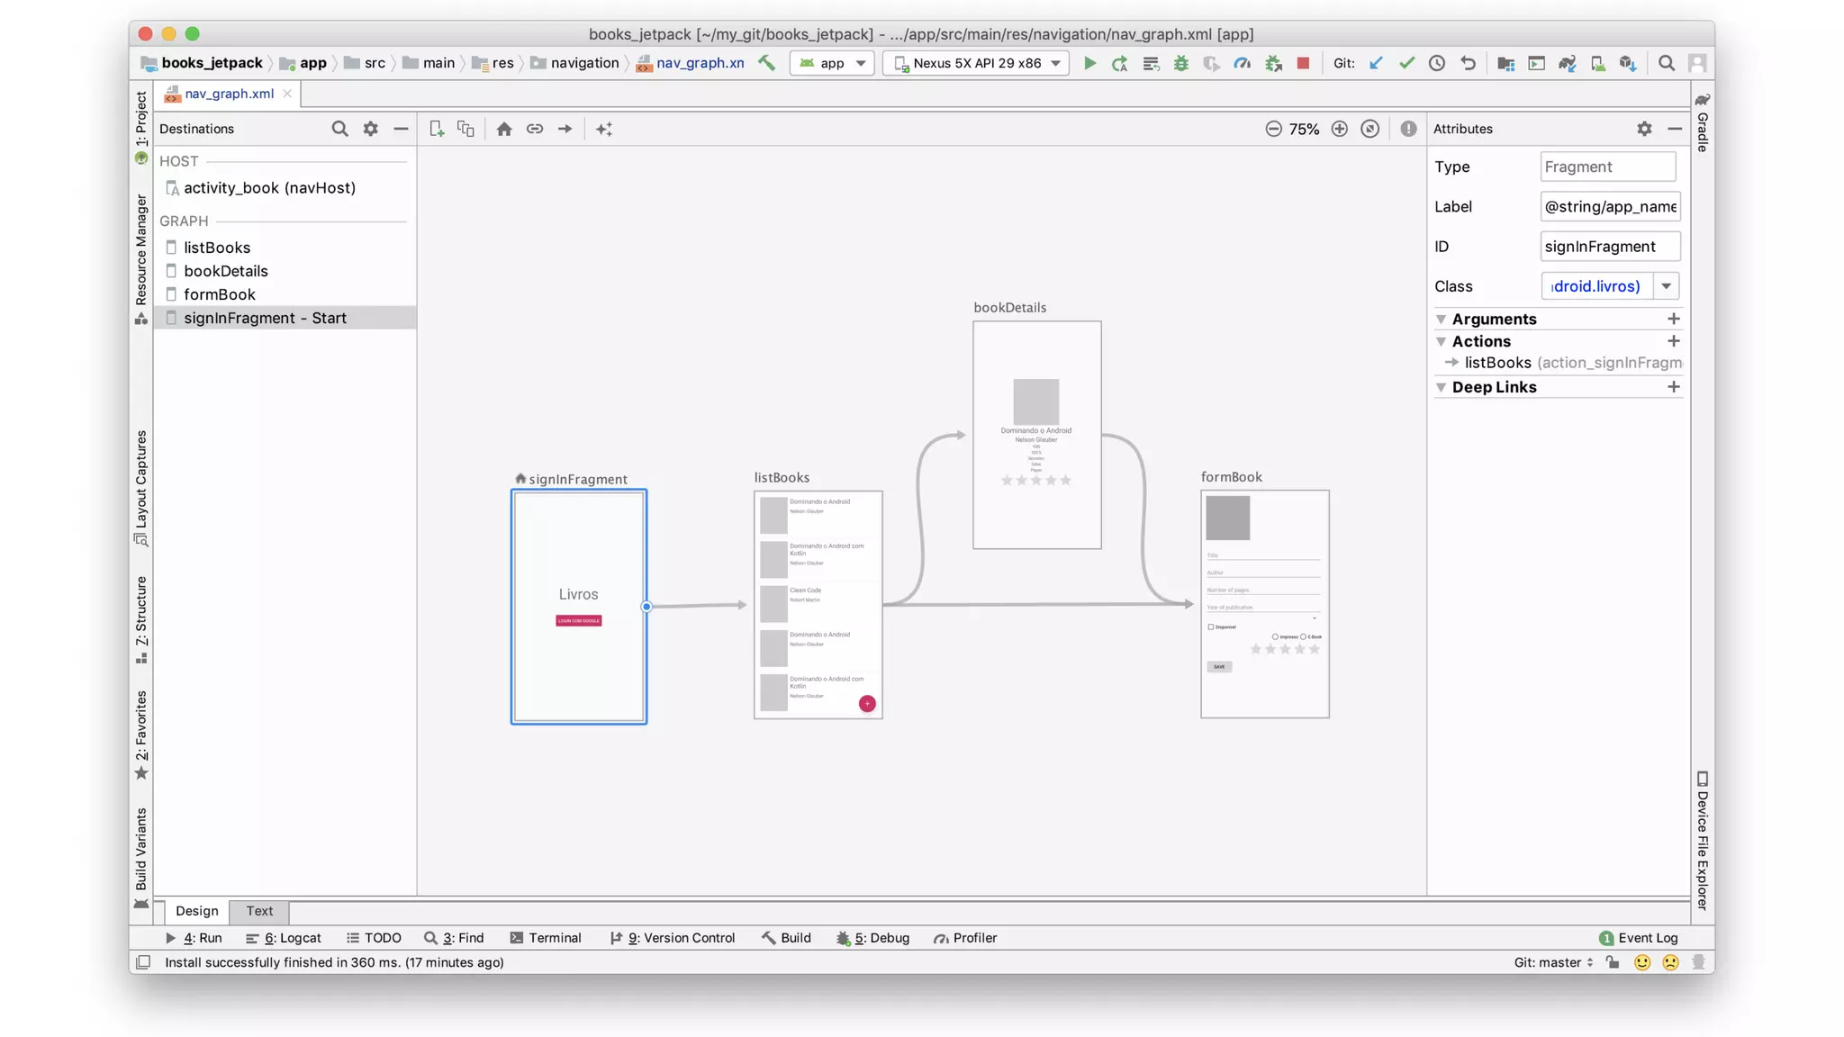Select the bookDetails fragment thumbnail
This screenshot has height=1037, width=1844.
[1036, 435]
